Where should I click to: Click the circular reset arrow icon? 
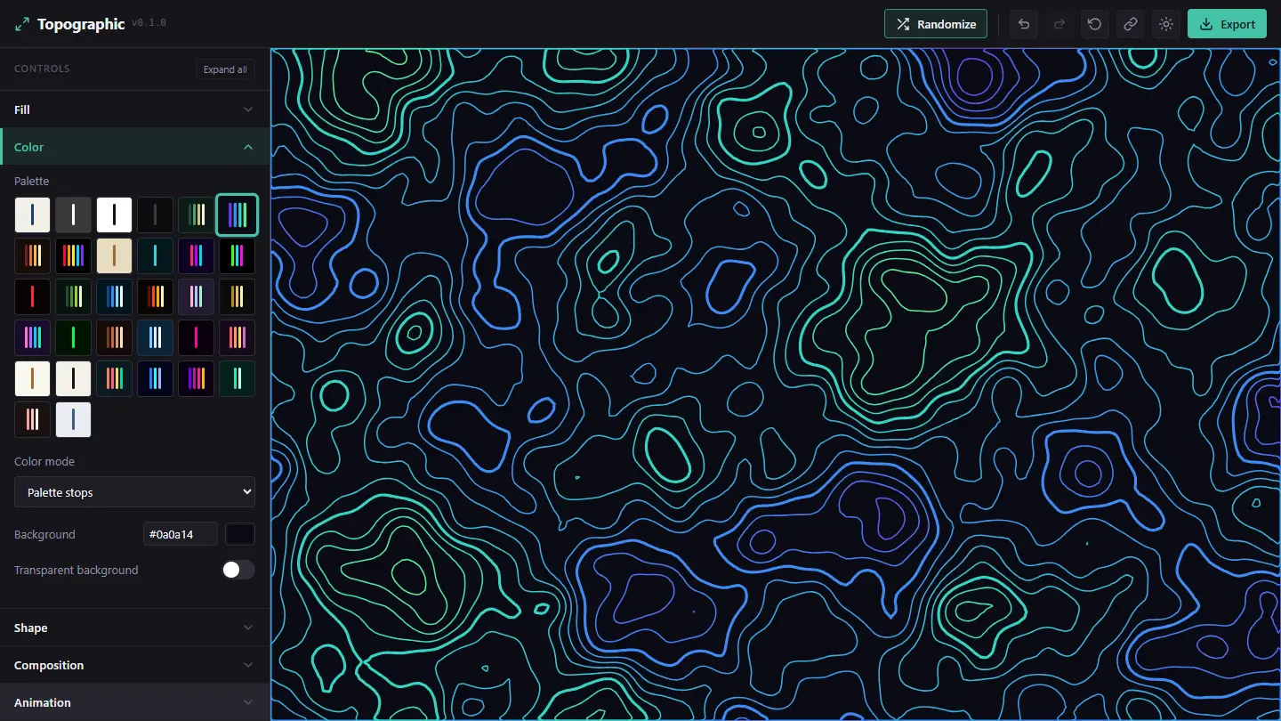(x=1095, y=24)
